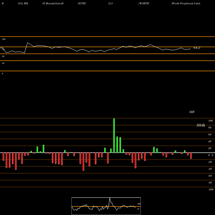Viewport: 215px width, 215px height.
Task: Click the -16 value in mini chart
Action: point(138,204)
